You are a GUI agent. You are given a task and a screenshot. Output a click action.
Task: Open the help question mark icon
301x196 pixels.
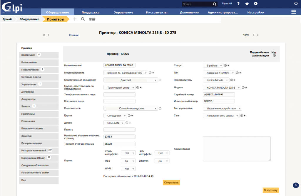(238, 4)
